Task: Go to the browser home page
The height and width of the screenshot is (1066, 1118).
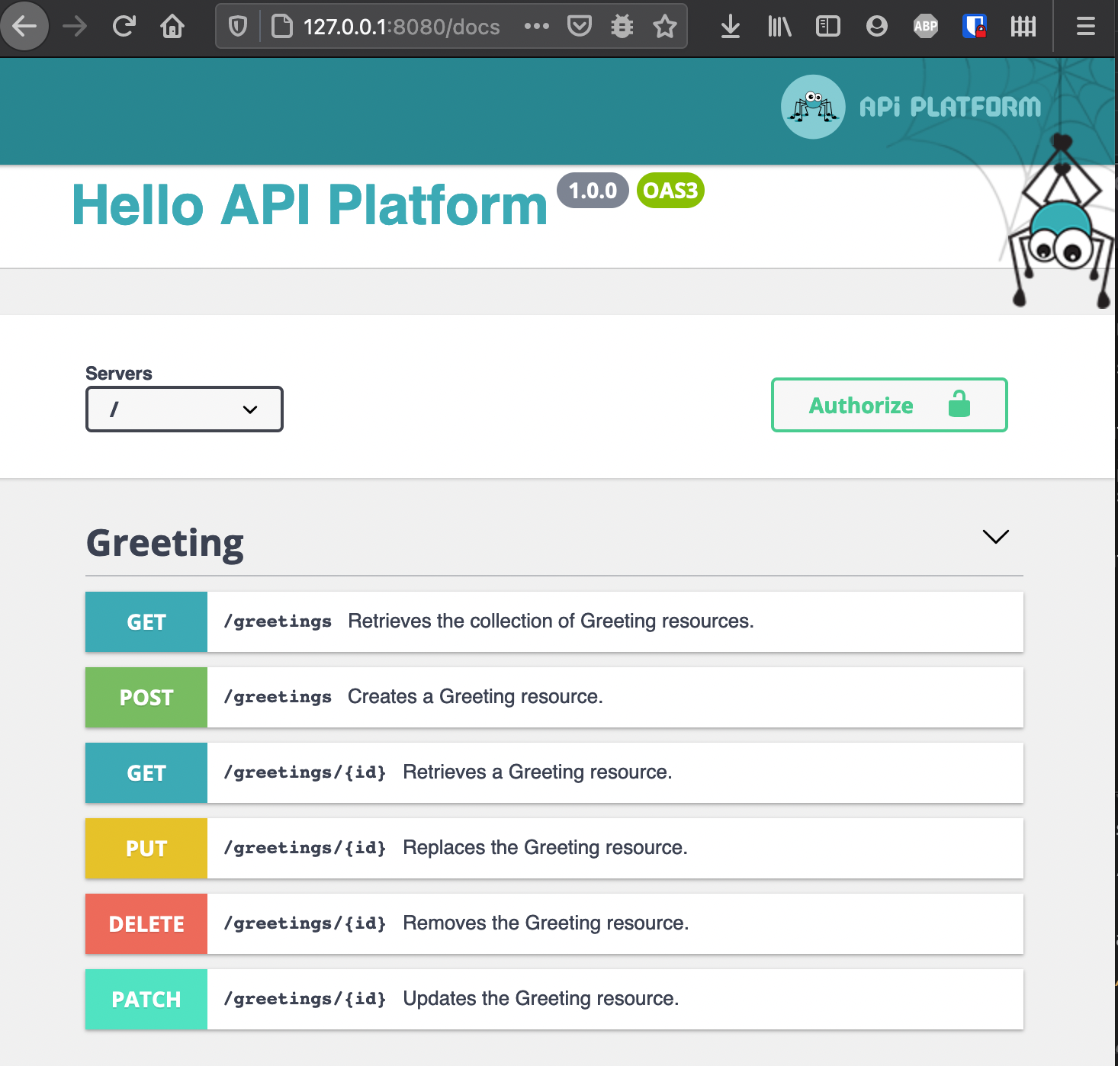Action: [x=172, y=27]
